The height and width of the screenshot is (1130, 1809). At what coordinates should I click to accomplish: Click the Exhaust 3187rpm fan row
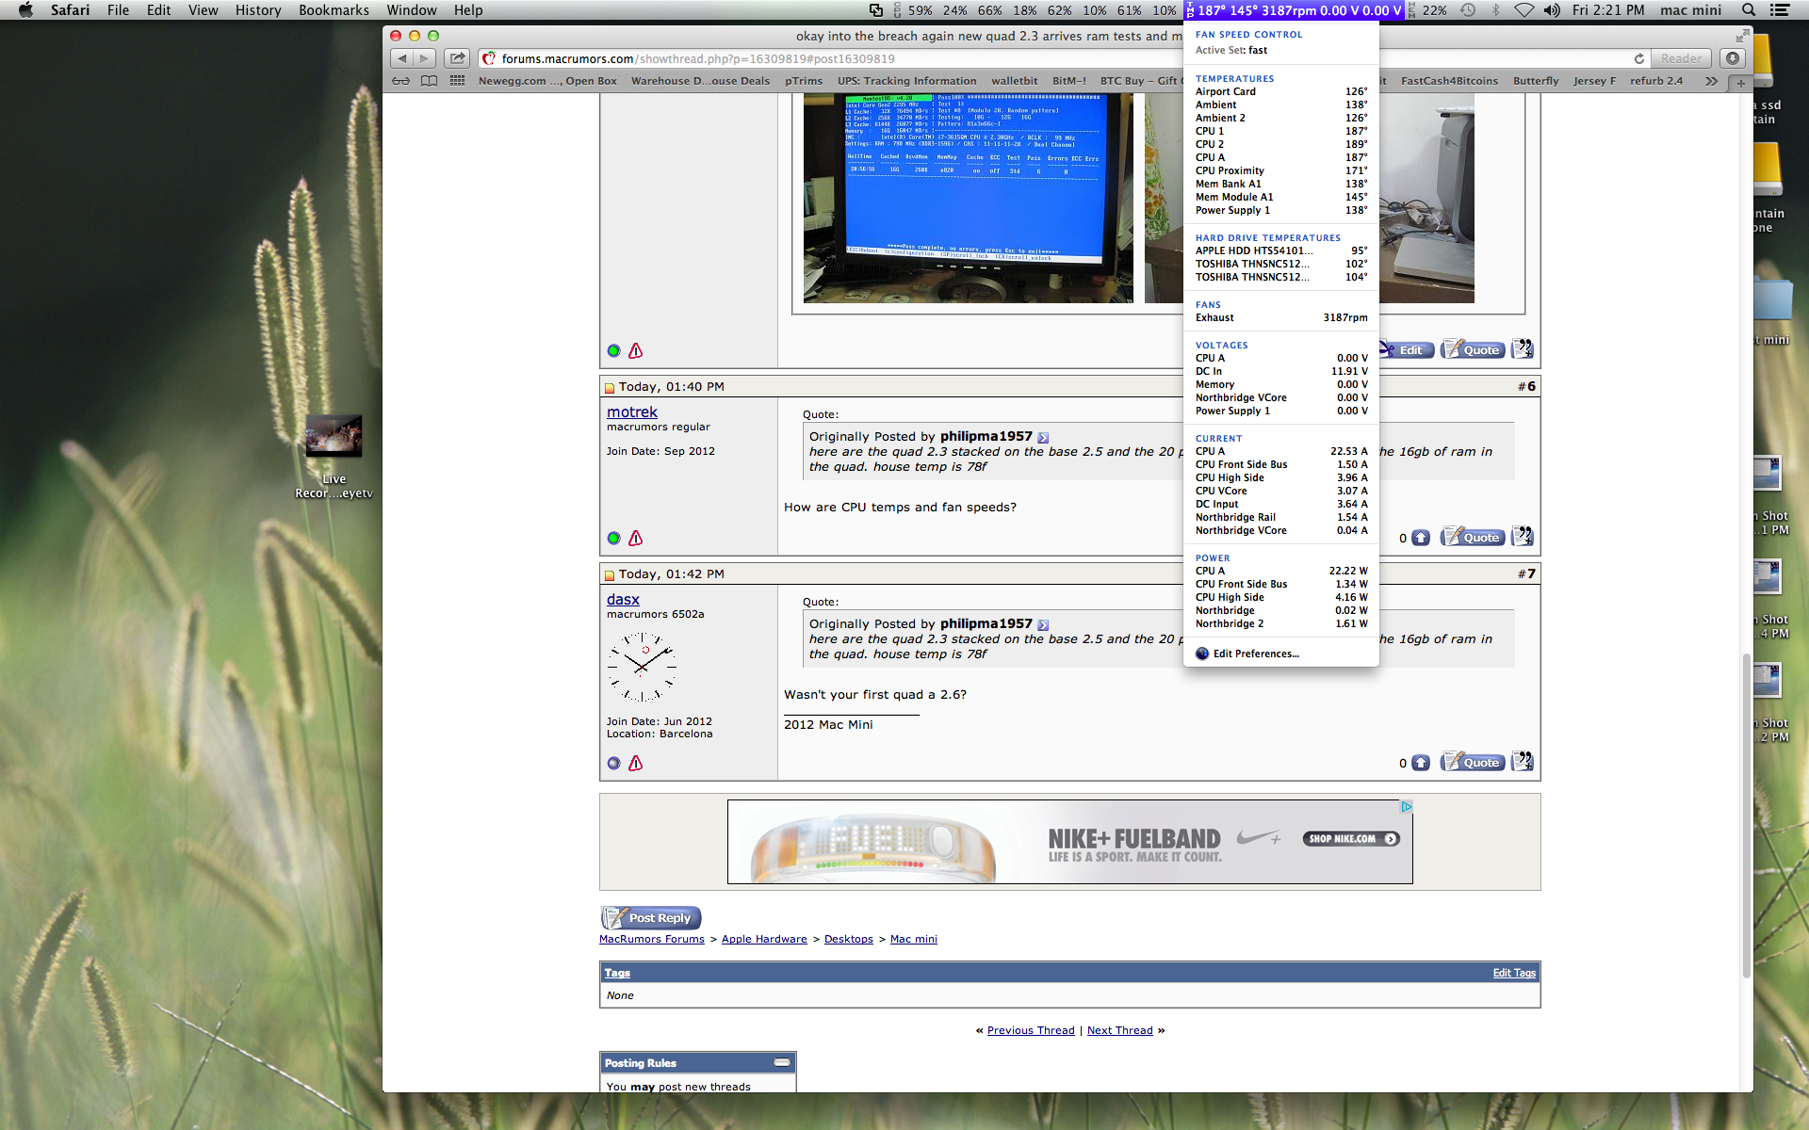point(1281,317)
